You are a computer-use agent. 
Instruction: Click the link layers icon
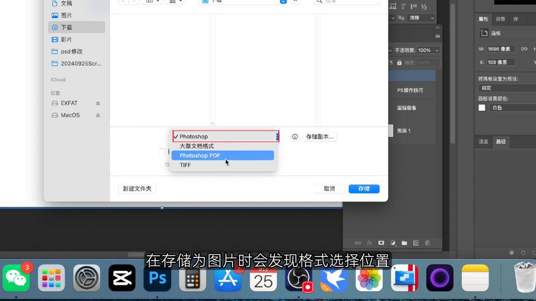click(x=358, y=243)
